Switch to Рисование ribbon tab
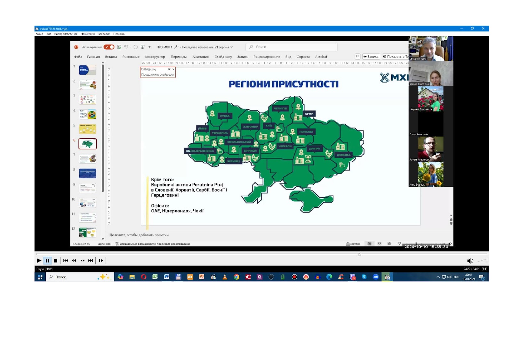The image size is (512, 362). 131,57
